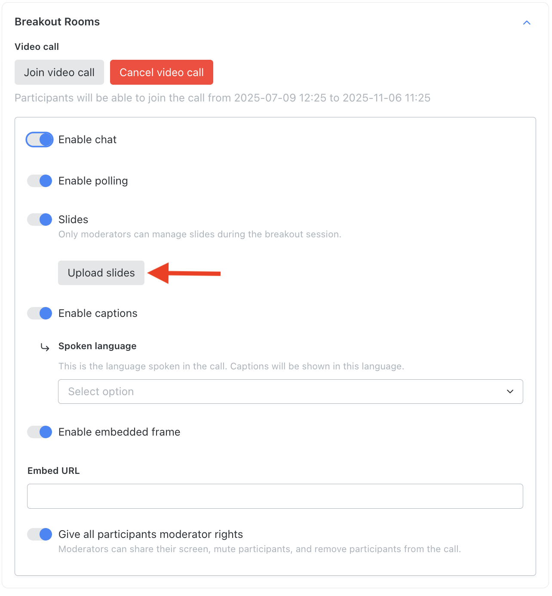The width and height of the screenshot is (552, 596).
Task: Click the Enable polling label text
Action: pos(93,181)
